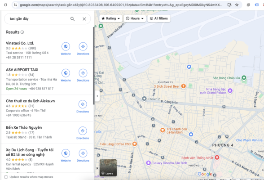Select Galaxy Cinema Tân Bình pin
This screenshot has height=180, width=264.
coord(148,163)
